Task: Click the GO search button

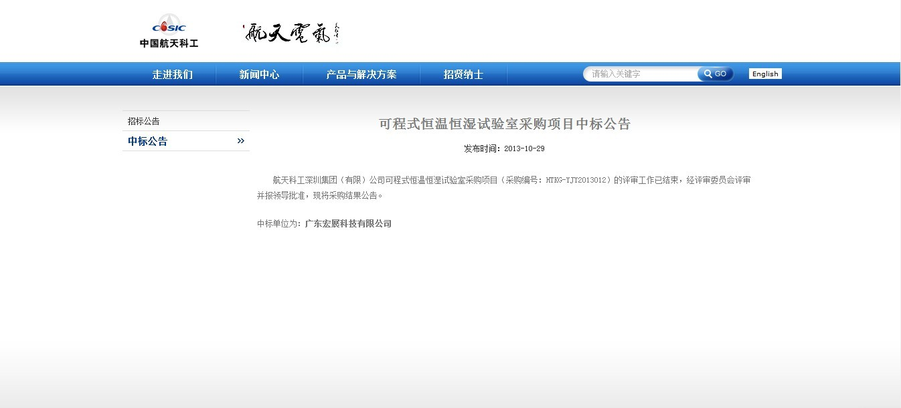Action: [x=716, y=74]
